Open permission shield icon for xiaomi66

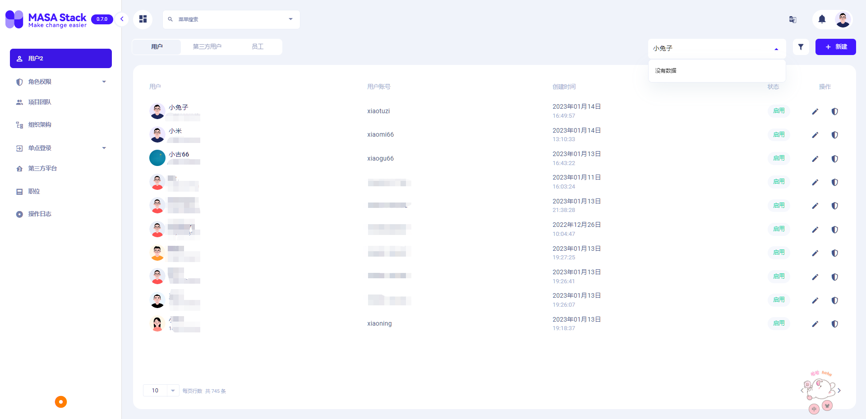pos(835,135)
